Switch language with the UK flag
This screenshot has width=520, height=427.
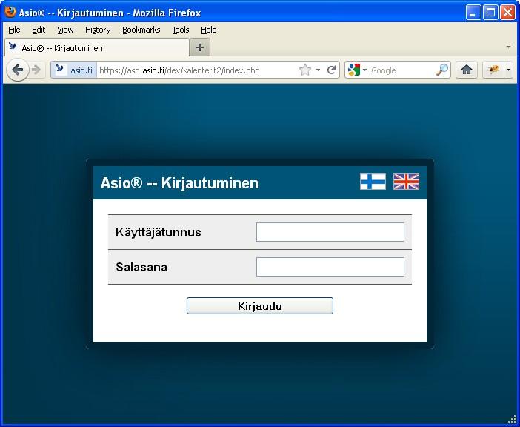pos(406,182)
